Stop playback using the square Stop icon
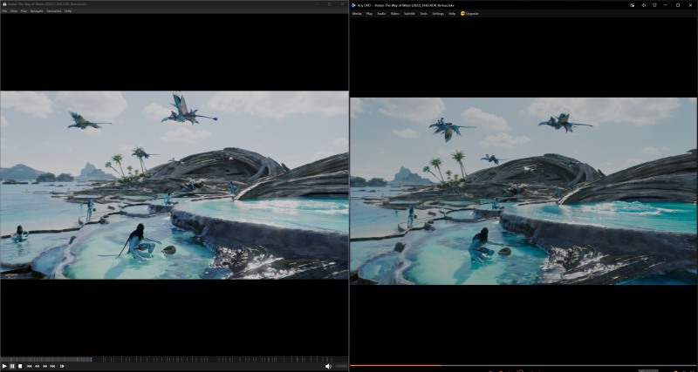Screen dimensions: 698x372 click(x=19, y=367)
